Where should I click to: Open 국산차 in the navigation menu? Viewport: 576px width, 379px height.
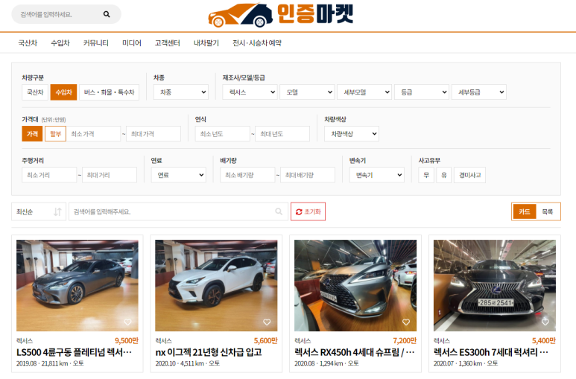pos(28,43)
